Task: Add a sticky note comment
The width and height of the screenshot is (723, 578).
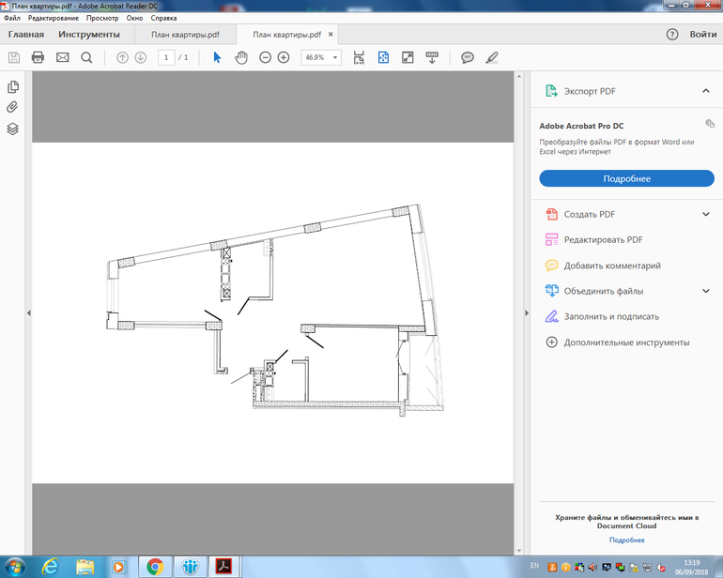Action: [x=468, y=57]
